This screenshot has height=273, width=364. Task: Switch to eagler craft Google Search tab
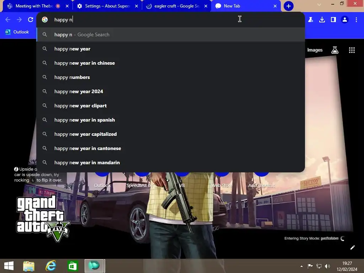pos(177,6)
